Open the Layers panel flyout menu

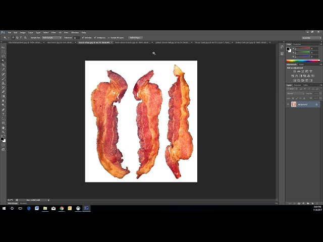pos(321,85)
